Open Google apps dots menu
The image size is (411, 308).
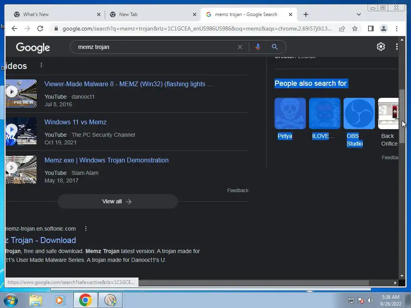(x=397, y=47)
